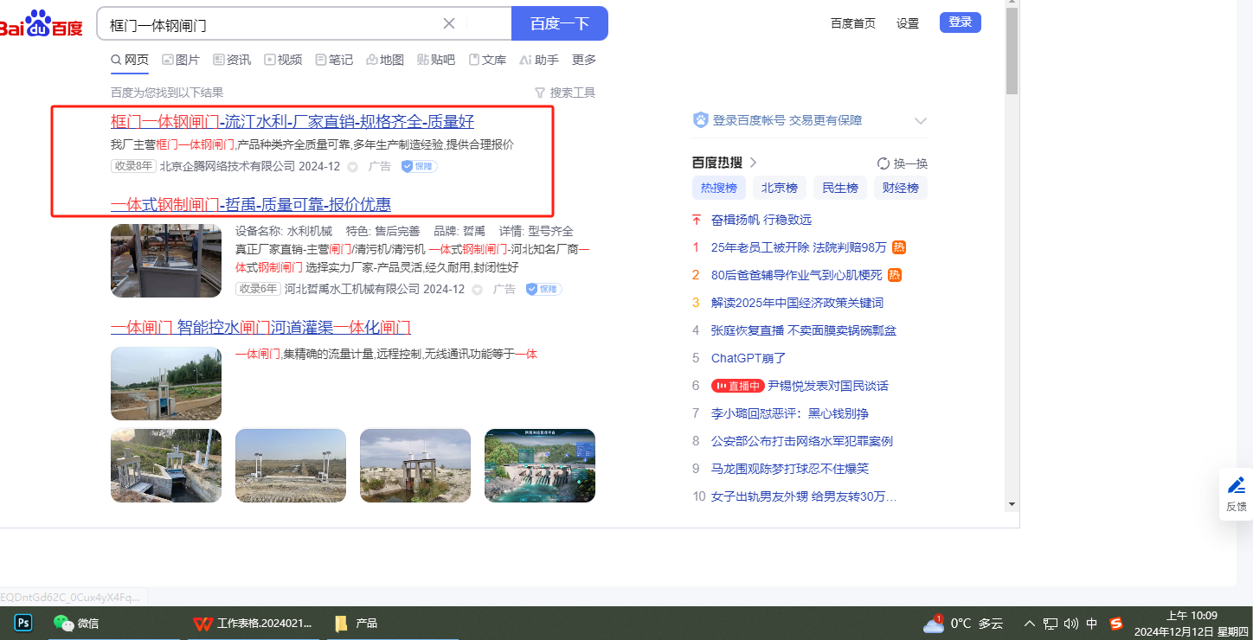Open WPS 工作表格 taskbar item
The image size is (1253, 640).
click(253, 623)
